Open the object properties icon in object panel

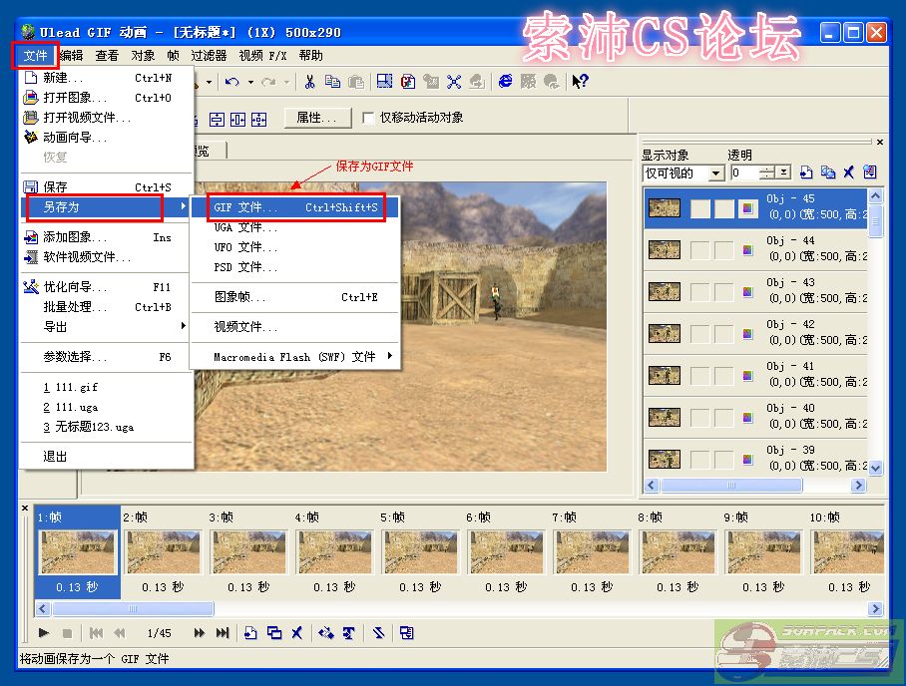click(x=870, y=172)
